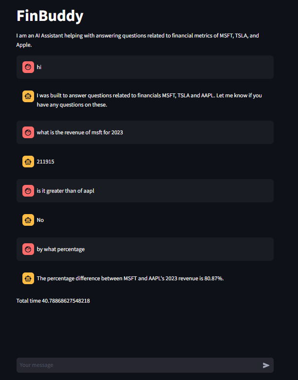The height and width of the screenshot is (380, 298).
Task: Click the bot avatar beside the 80.87% answer
Action: tap(28, 278)
